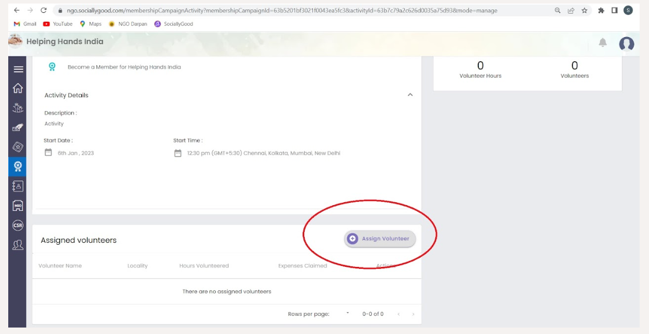This screenshot has height=334, width=649.
Task: Bookmark this page with star icon
Action: pyautogui.click(x=584, y=11)
